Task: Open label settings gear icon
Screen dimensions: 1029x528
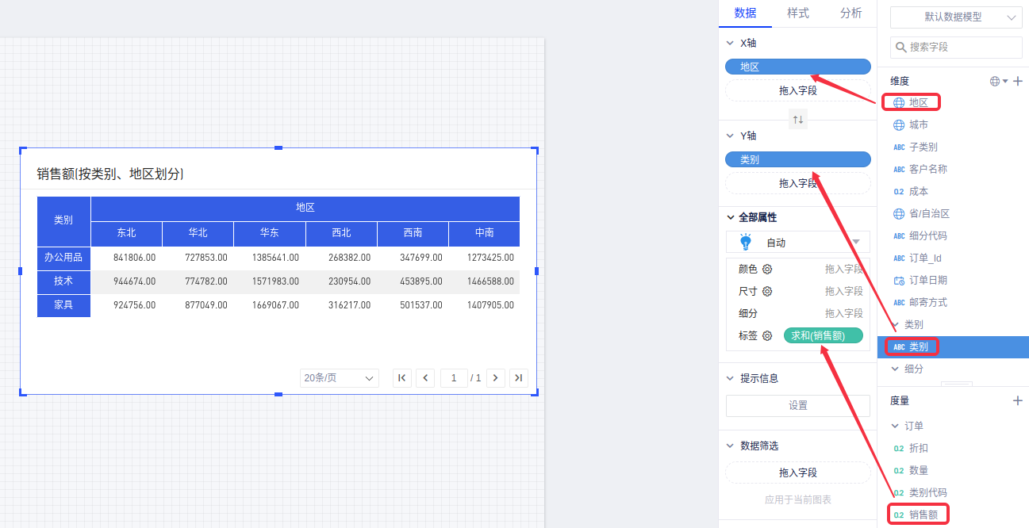Action: coord(767,335)
